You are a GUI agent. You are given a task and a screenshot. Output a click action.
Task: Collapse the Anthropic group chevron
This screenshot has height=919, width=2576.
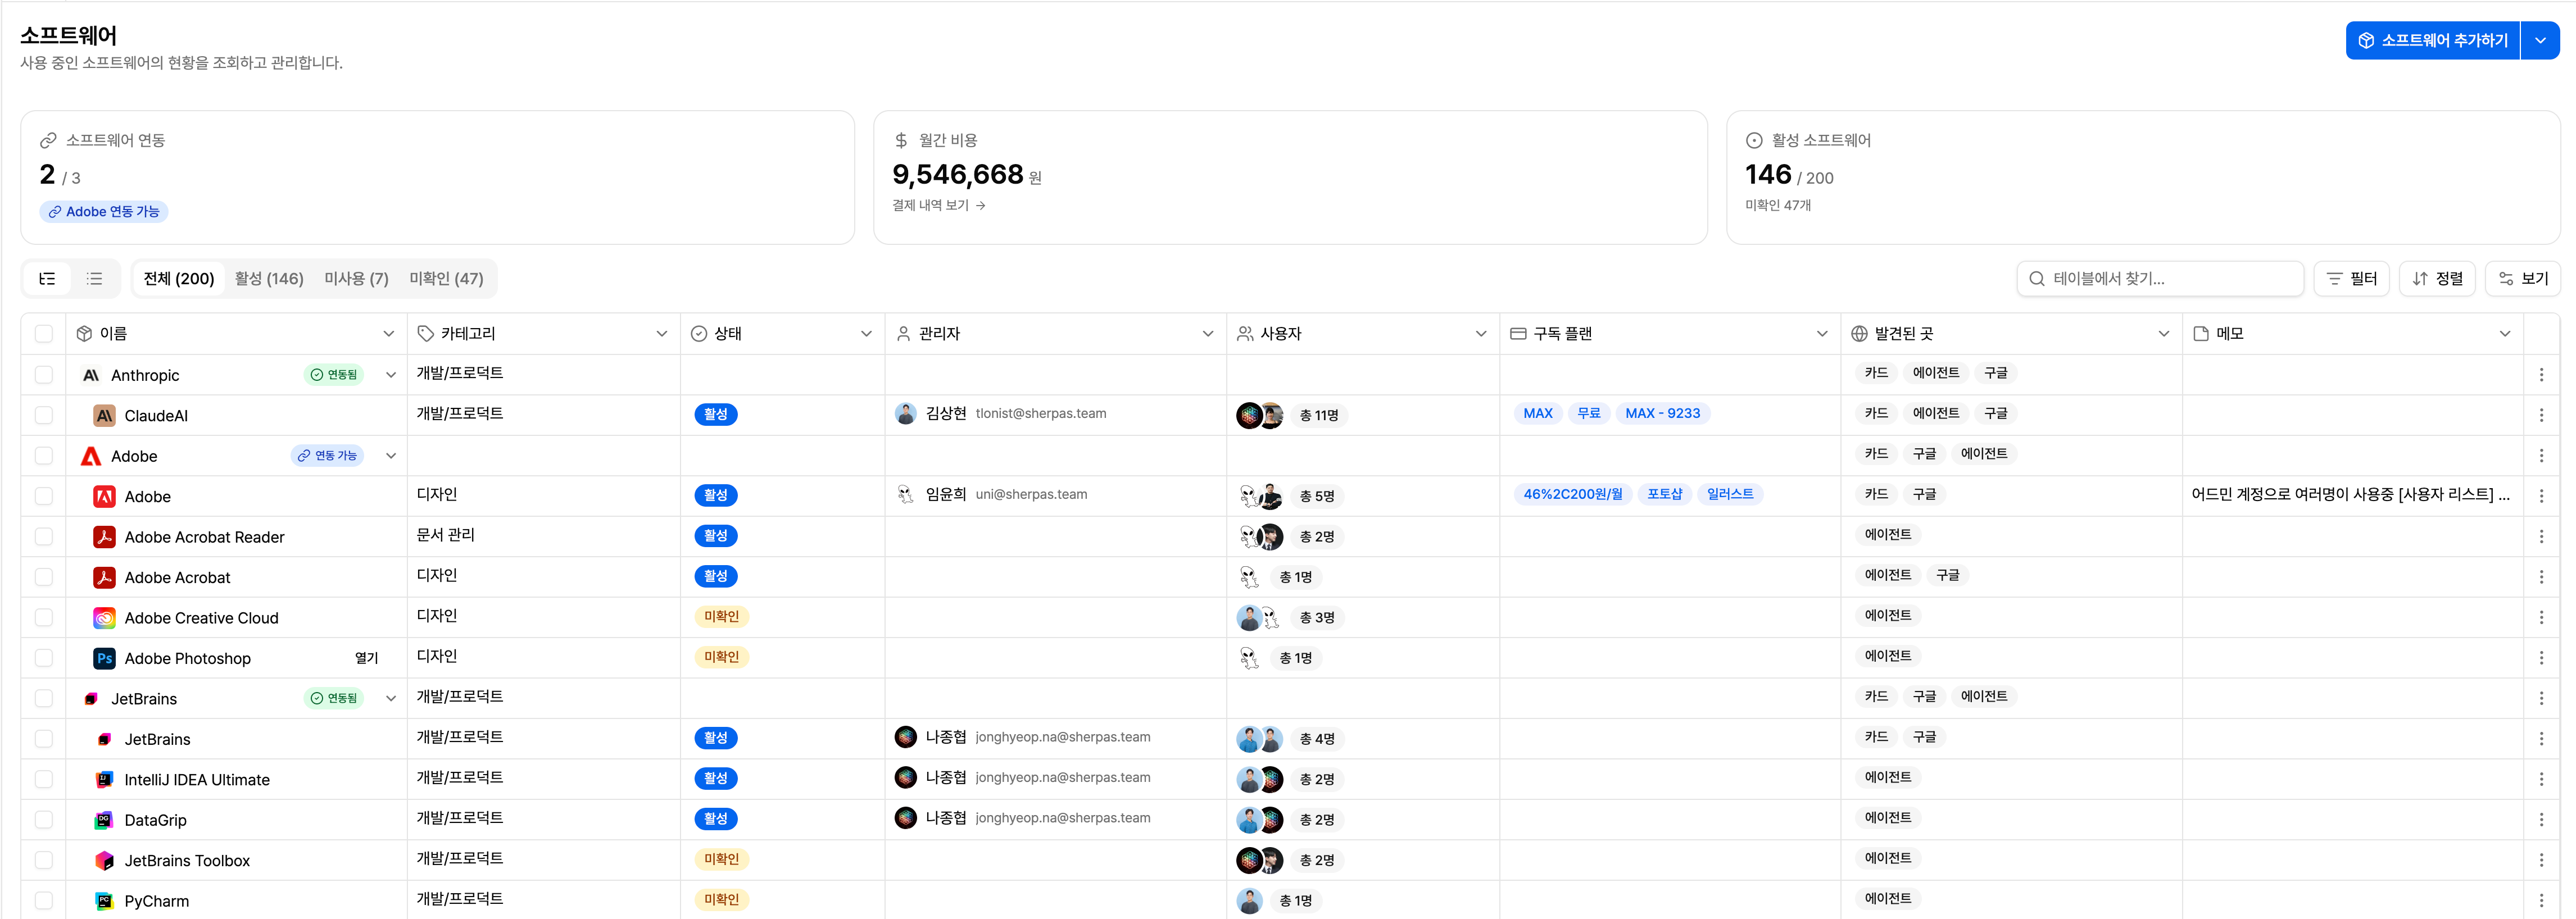point(391,375)
